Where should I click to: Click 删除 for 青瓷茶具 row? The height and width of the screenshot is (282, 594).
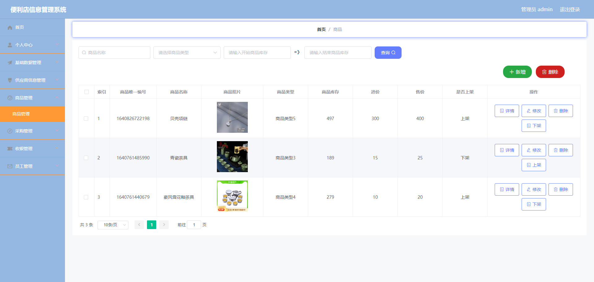point(561,150)
